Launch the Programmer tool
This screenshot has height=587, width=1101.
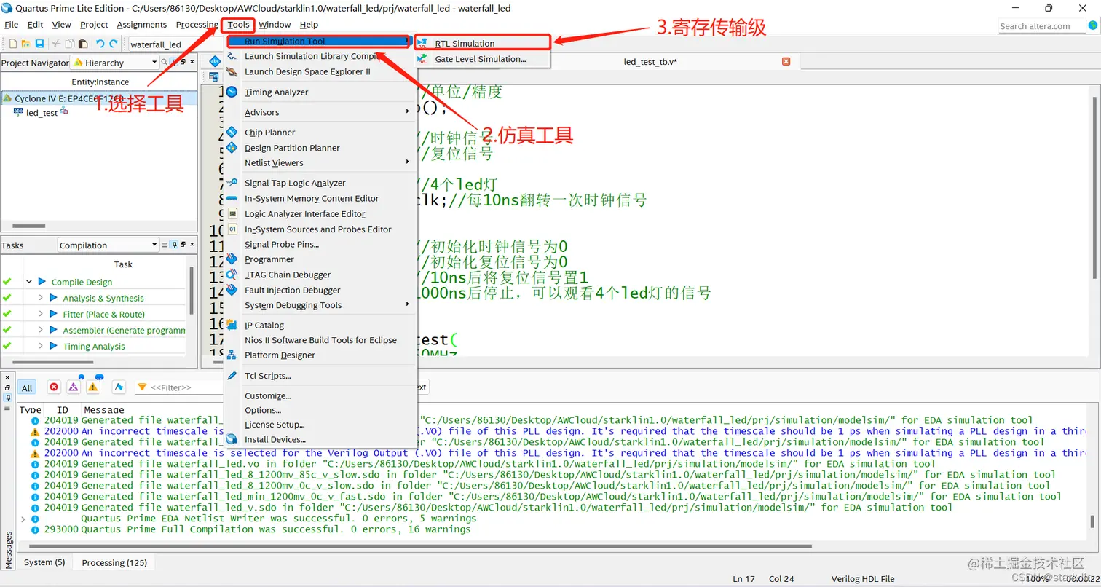[x=269, y=259]
